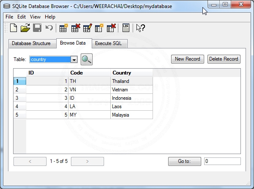Click the magnifying glass search button
The image size is (254, 189).
click(87, 59)
